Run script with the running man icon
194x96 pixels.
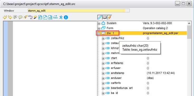(x=61, y=17)
